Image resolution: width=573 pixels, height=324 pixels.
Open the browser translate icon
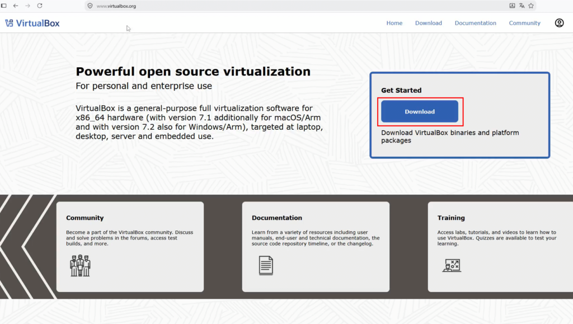(522, 6)
